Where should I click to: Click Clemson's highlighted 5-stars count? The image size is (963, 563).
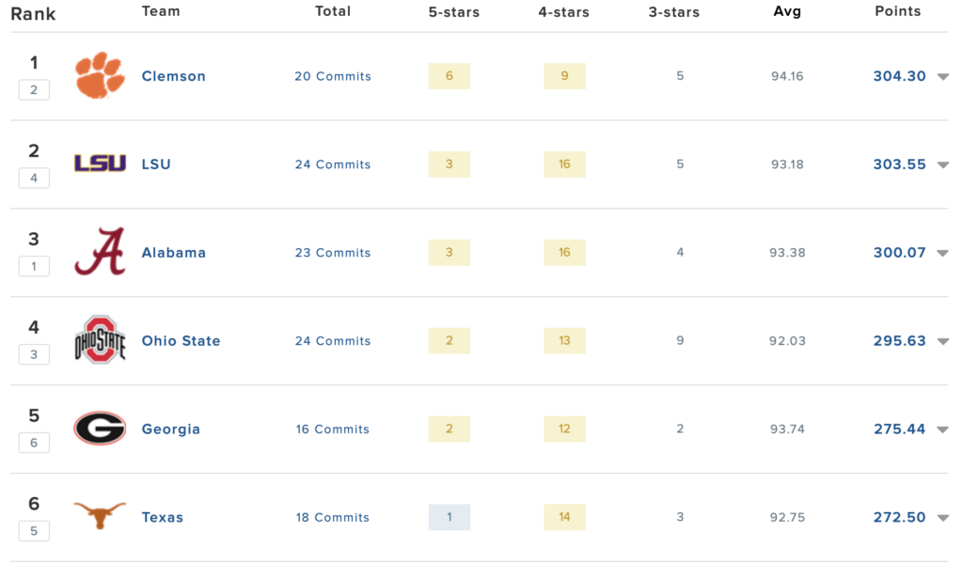tap(449, 76)
